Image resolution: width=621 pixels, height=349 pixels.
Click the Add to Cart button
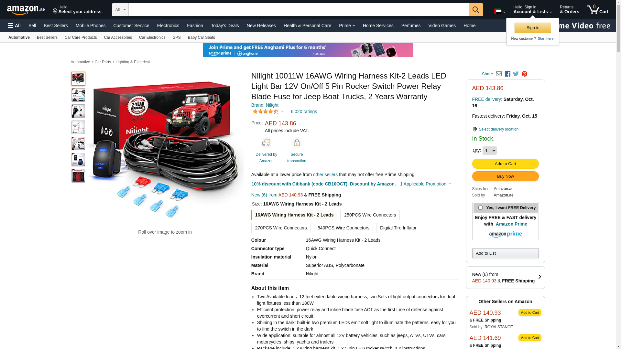(x=505, y=164)
